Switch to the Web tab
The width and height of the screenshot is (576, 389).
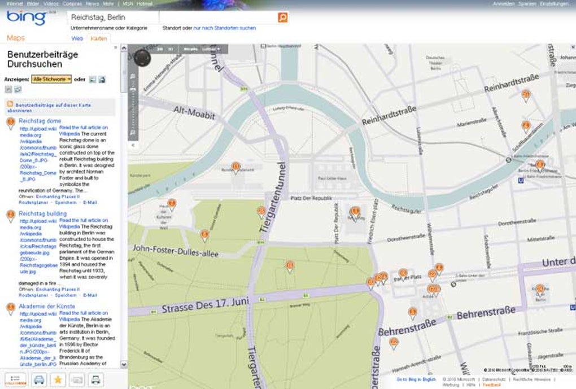[x=77, y=38]
